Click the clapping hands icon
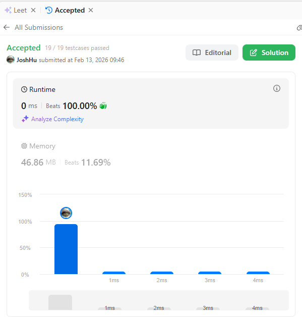302x317 pixels. [x=103, y=105]
